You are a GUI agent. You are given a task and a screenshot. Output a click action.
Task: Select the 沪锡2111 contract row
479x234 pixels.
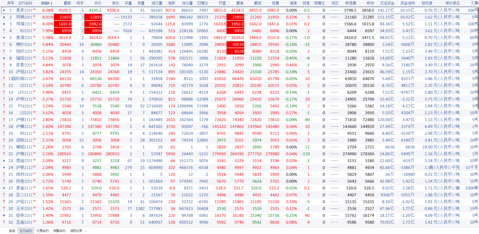240,154
